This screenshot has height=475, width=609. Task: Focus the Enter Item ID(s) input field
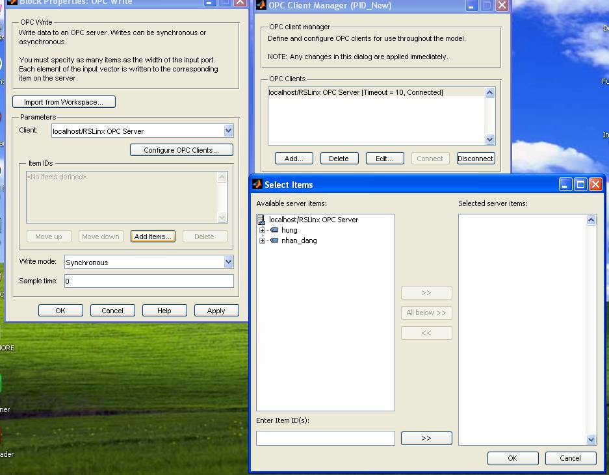click(326, 438)
